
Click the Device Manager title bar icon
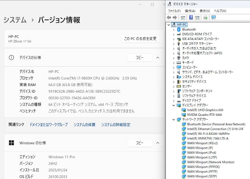[169, 4]
